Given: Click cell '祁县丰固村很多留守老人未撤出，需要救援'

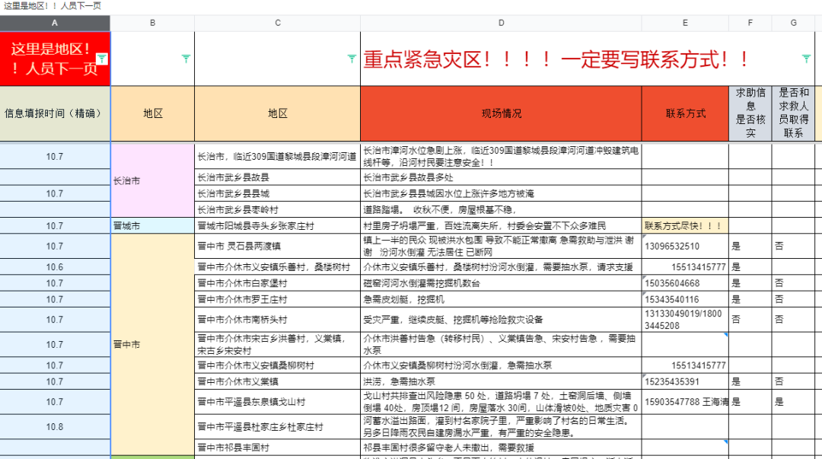Looking at the screenshot, I should [501, 448].
